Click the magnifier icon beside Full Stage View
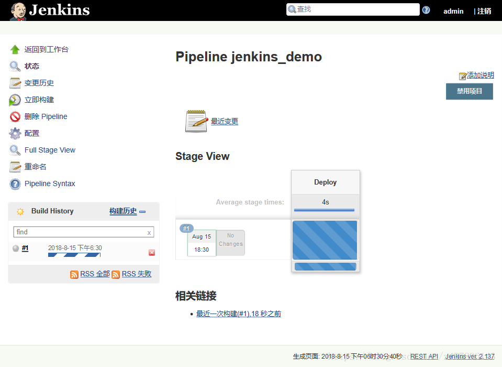The width and height of the screenshot is (502, 367). coord(15,150)
